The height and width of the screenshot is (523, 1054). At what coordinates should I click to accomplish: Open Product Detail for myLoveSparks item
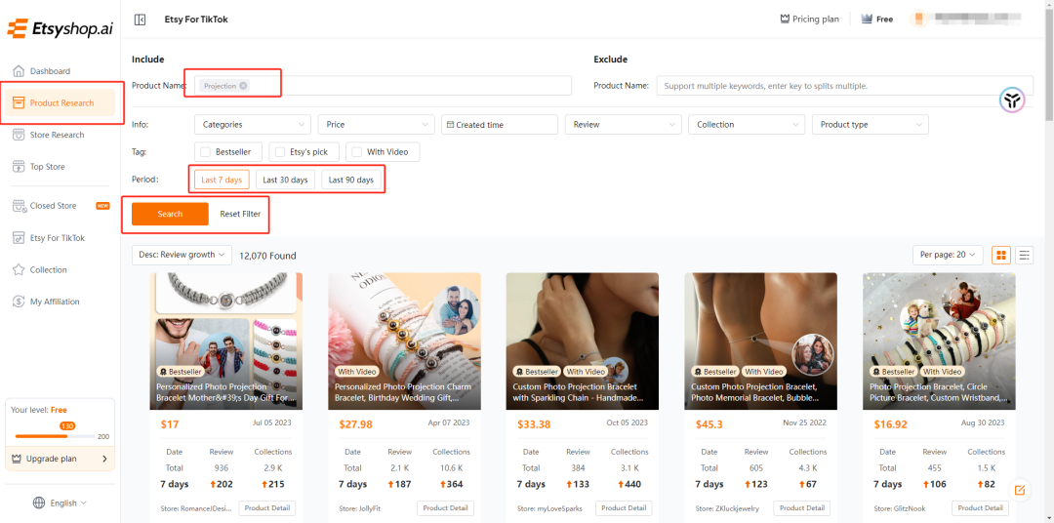pos(624,508)
